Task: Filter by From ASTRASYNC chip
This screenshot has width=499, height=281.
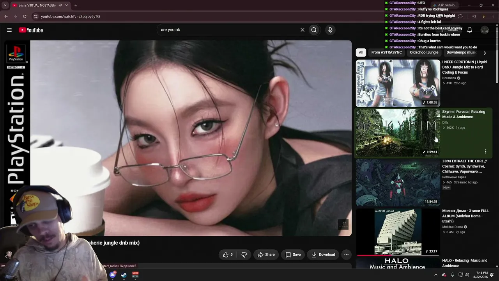Action: 386,53
